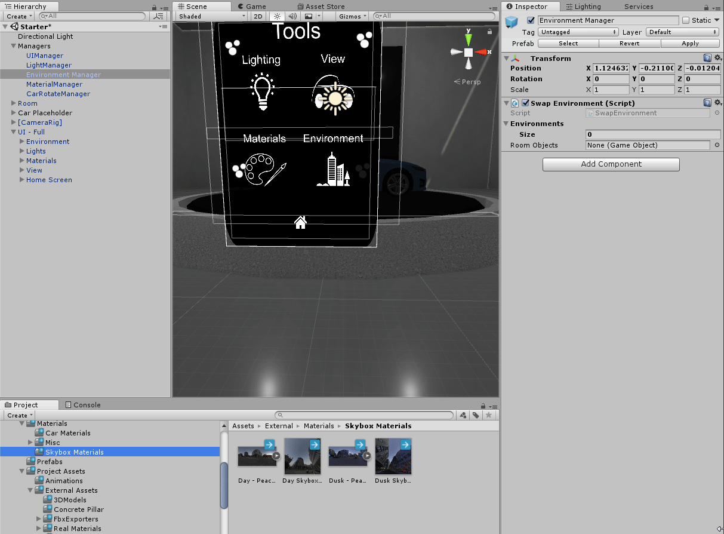
Task: Select the Dusk Skybox material thumbnail
Action: [393, 457]
